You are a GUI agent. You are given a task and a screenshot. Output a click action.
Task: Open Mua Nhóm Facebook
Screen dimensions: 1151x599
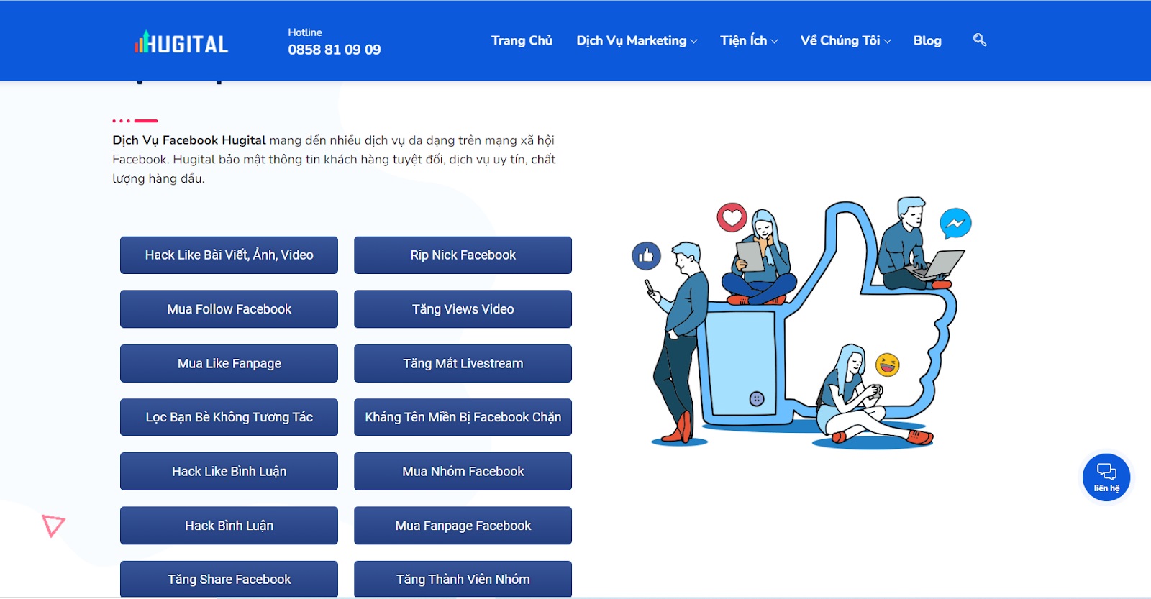click(x=463, y=472)
